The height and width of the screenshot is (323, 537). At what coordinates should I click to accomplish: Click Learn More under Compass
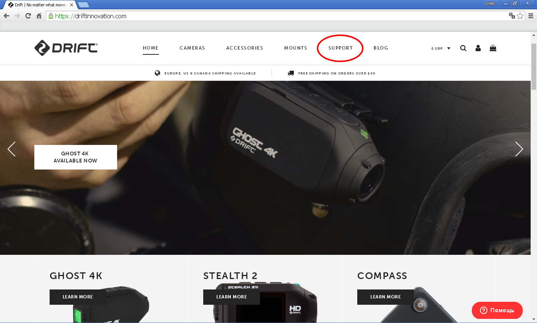pos(386,297)
